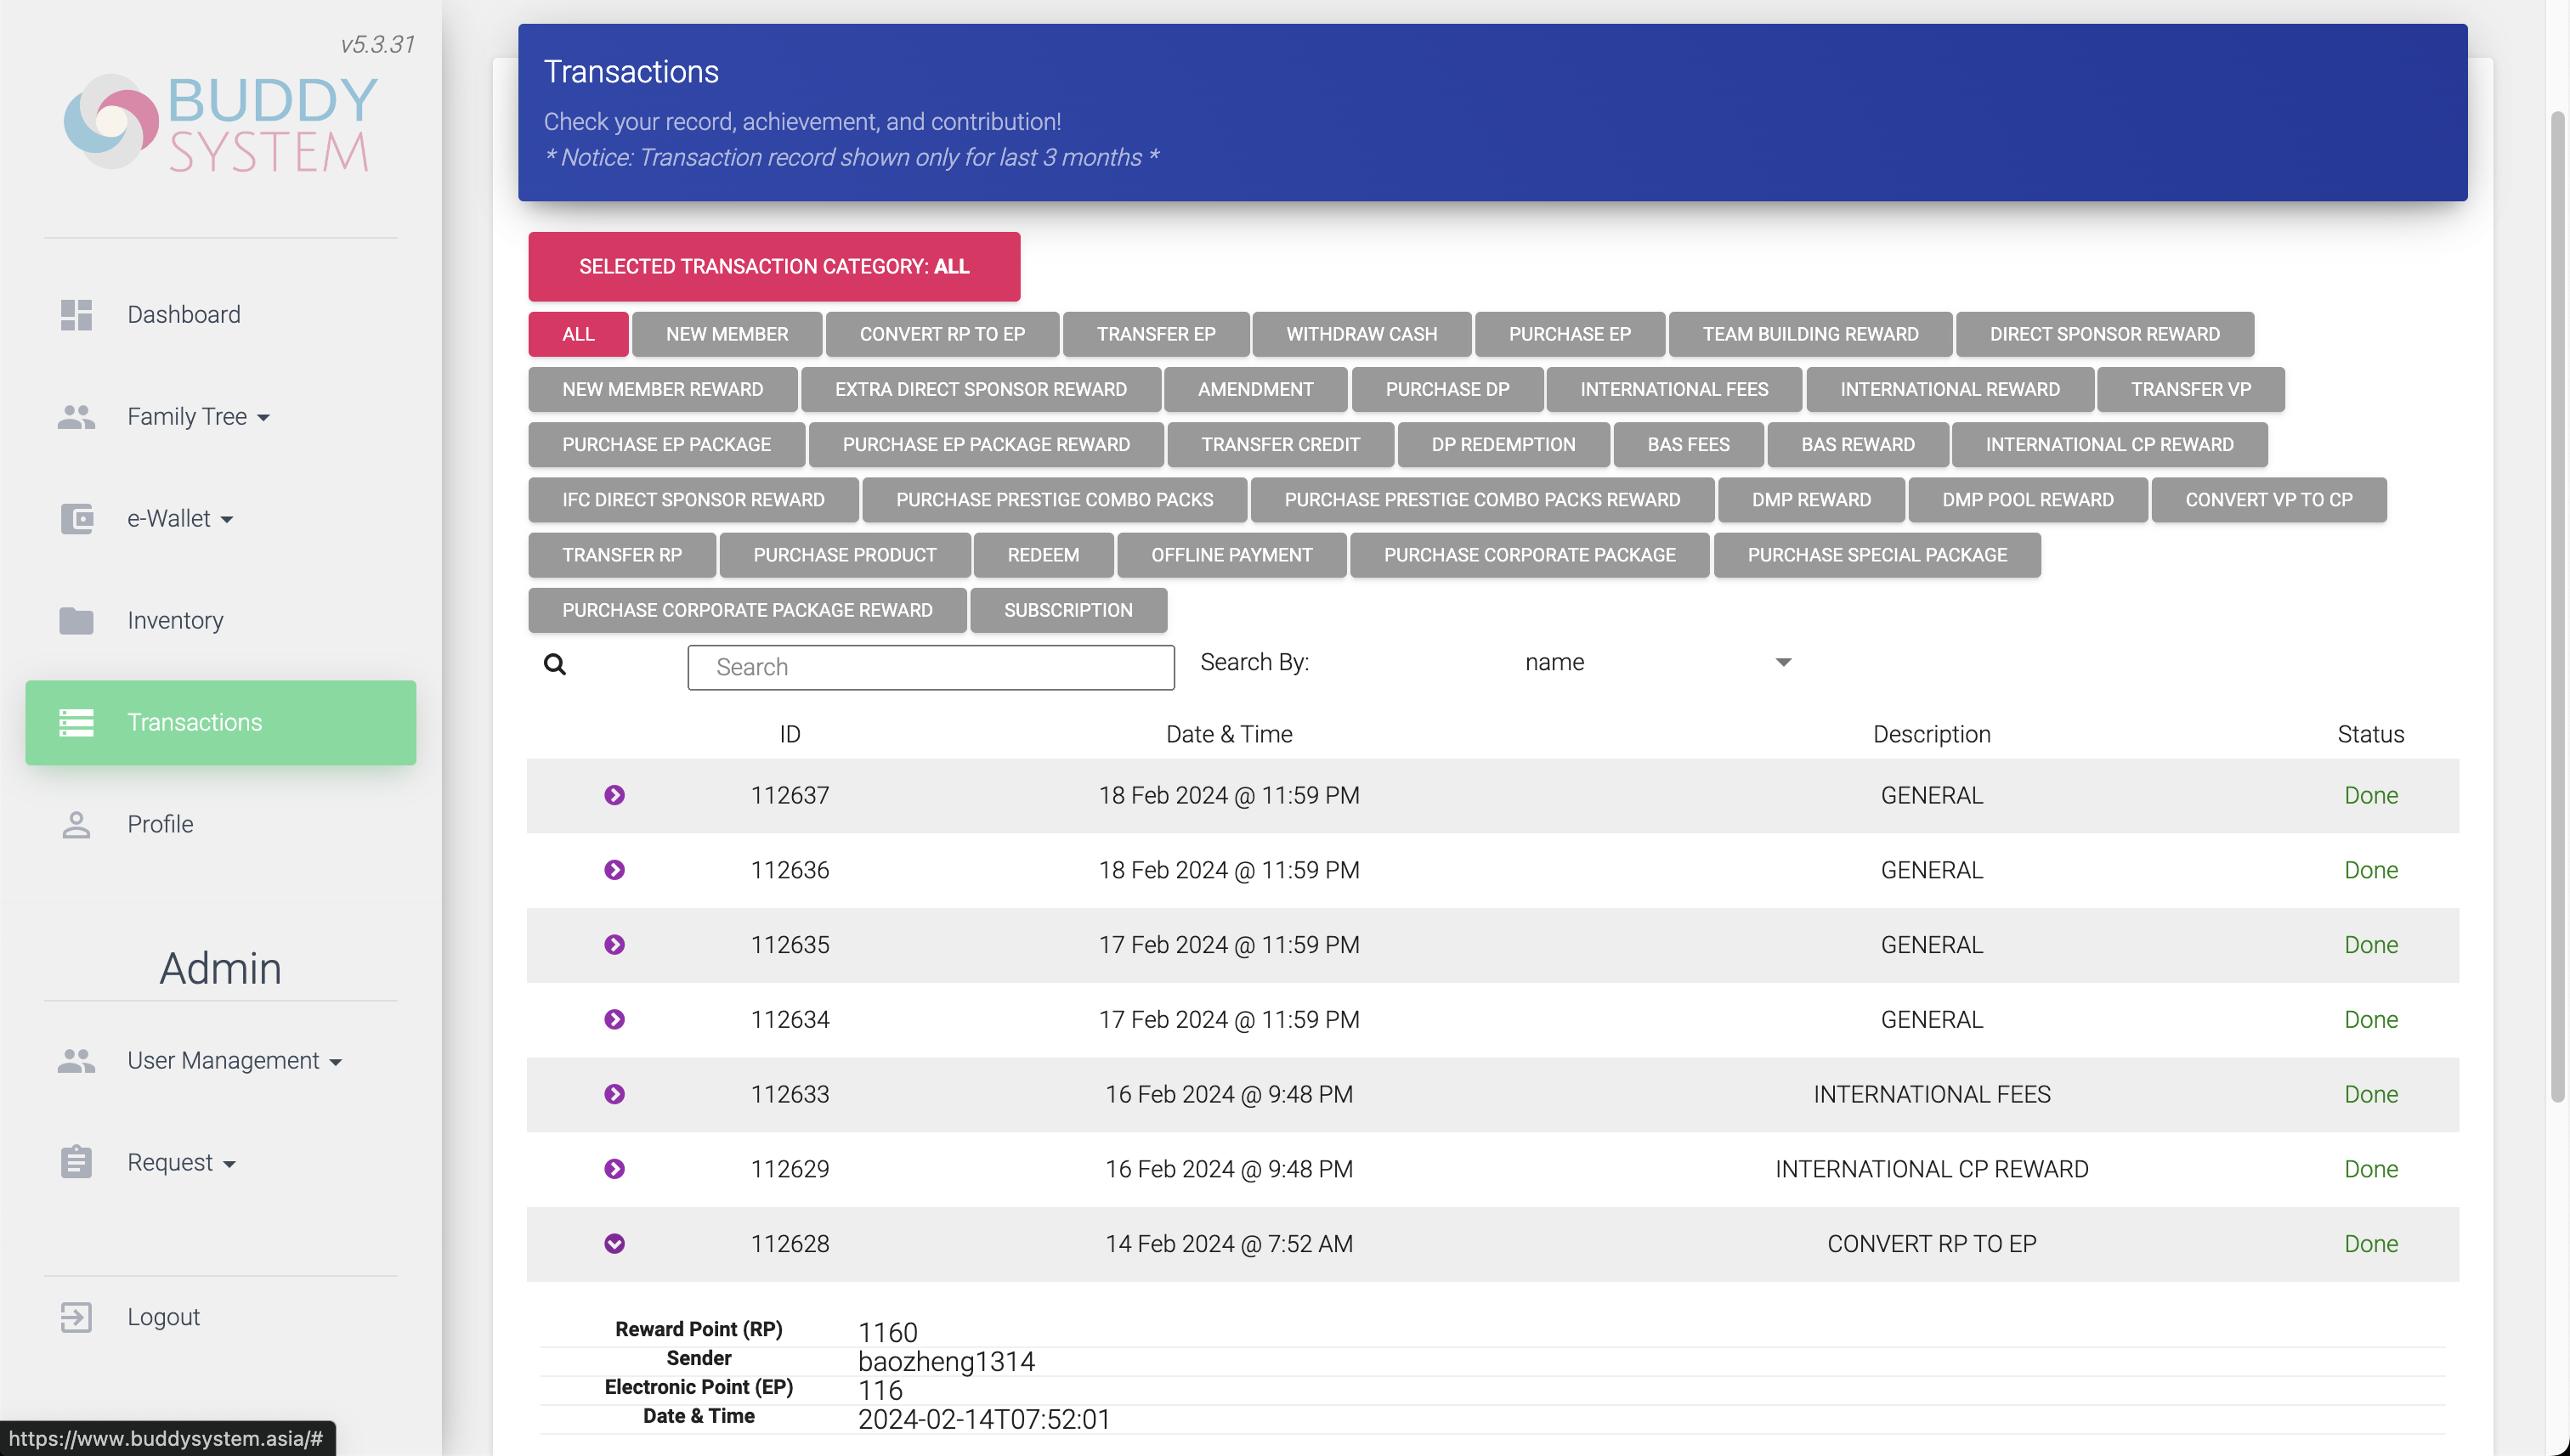Click the Buddy System logo
Screen dimensions: 2570x1456
[221, 124]
